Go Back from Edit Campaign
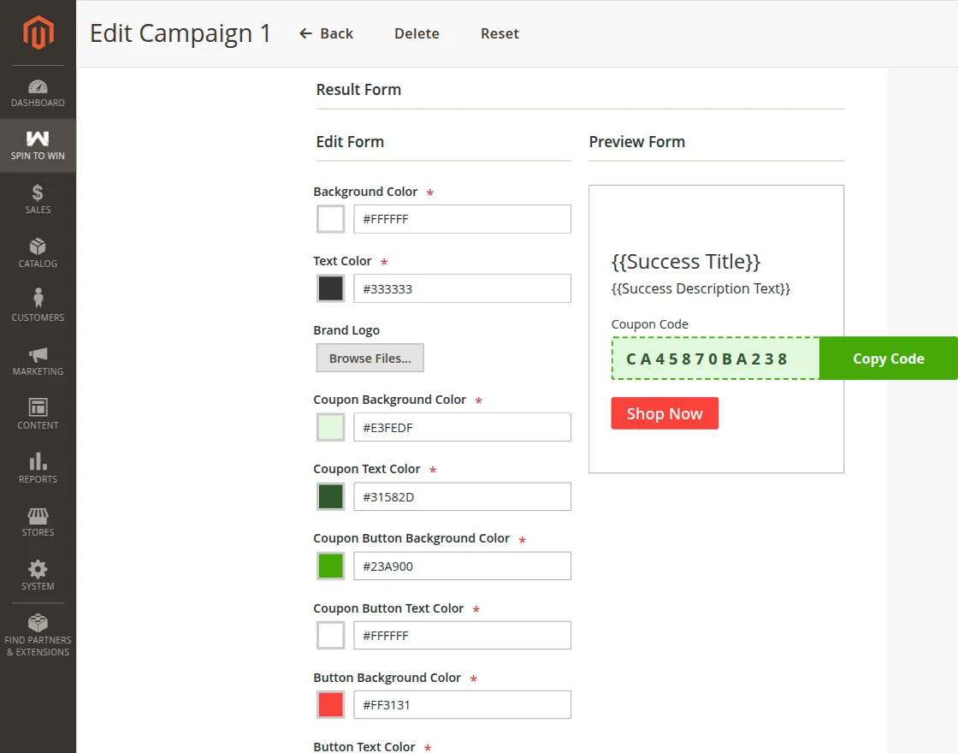The width and height of the screenshot is (958, 753). point(326,33)
